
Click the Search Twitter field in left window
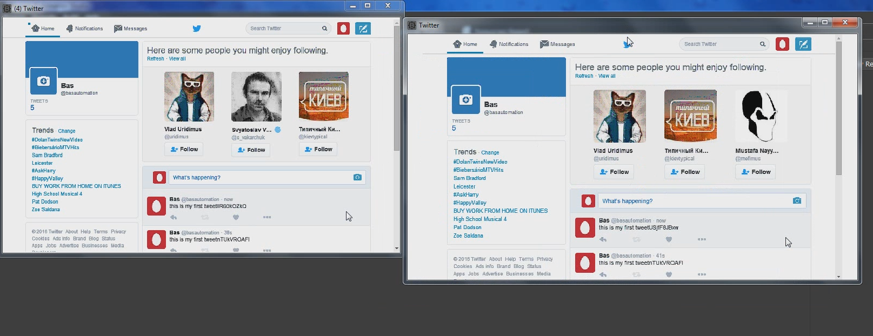coord(283,29)
